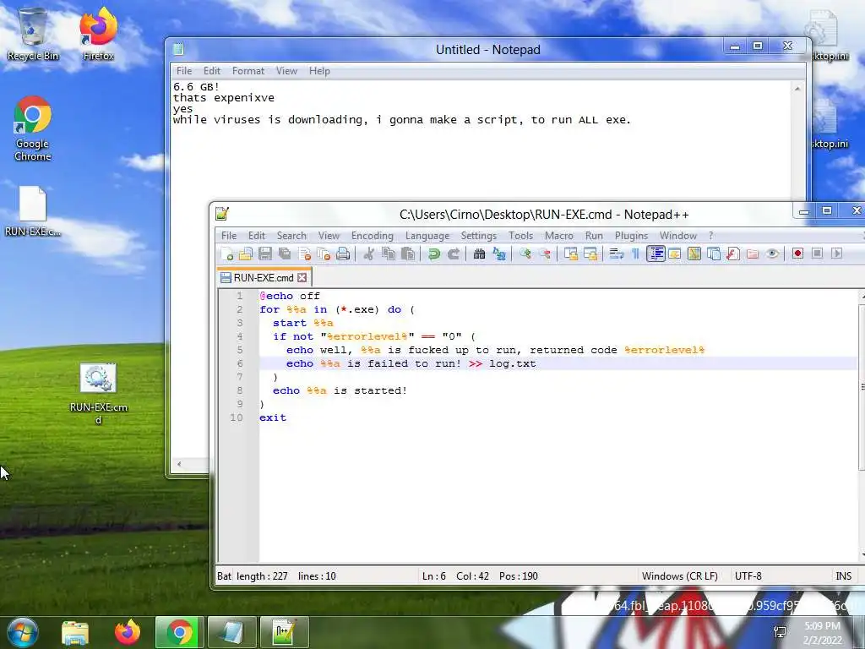Select the Google Chrome desktop shortcut
This screenshot has width=865, height=649.
(x=33, y=128)
